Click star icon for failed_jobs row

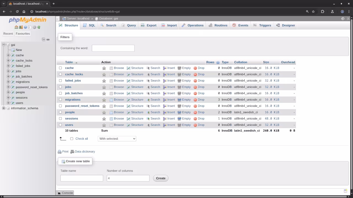pyautogui.click(x=104, y=81)
